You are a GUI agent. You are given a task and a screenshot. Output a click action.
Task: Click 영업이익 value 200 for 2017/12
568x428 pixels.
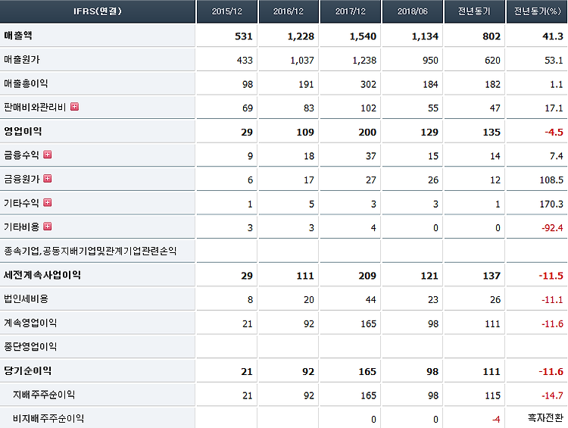(367, 132)
